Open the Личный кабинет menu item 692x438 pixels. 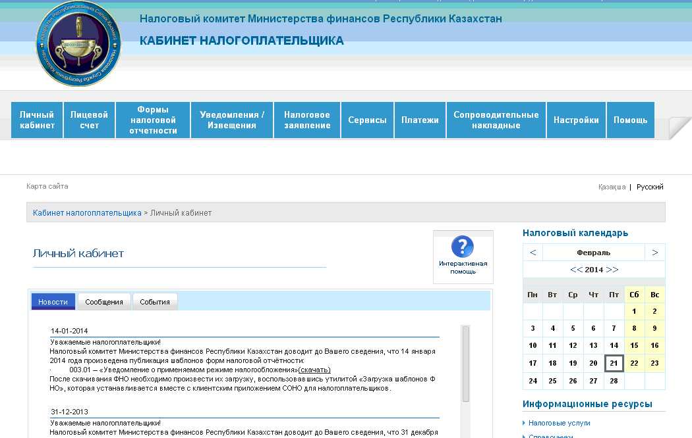[37, 120]
